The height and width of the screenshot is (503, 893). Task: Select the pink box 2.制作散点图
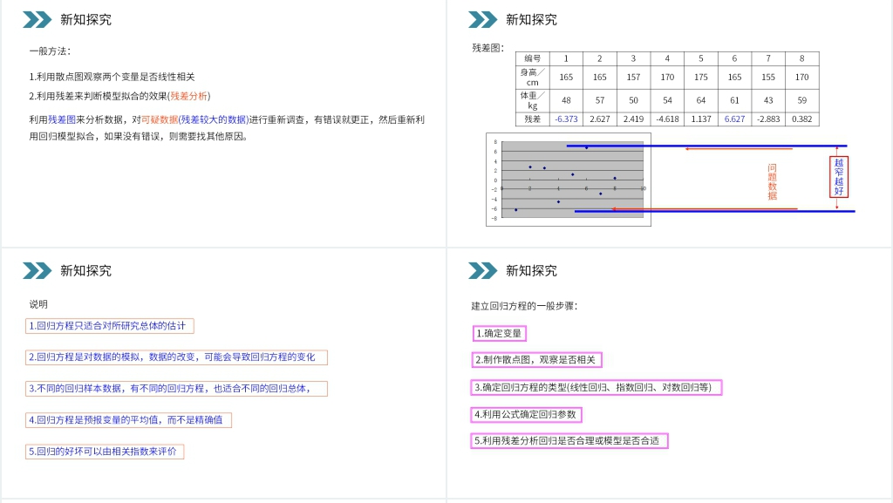pyautogui.click(x=537, y=360)
